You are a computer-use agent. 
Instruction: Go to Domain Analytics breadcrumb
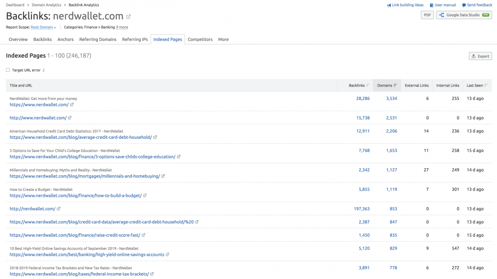(46, 5)
